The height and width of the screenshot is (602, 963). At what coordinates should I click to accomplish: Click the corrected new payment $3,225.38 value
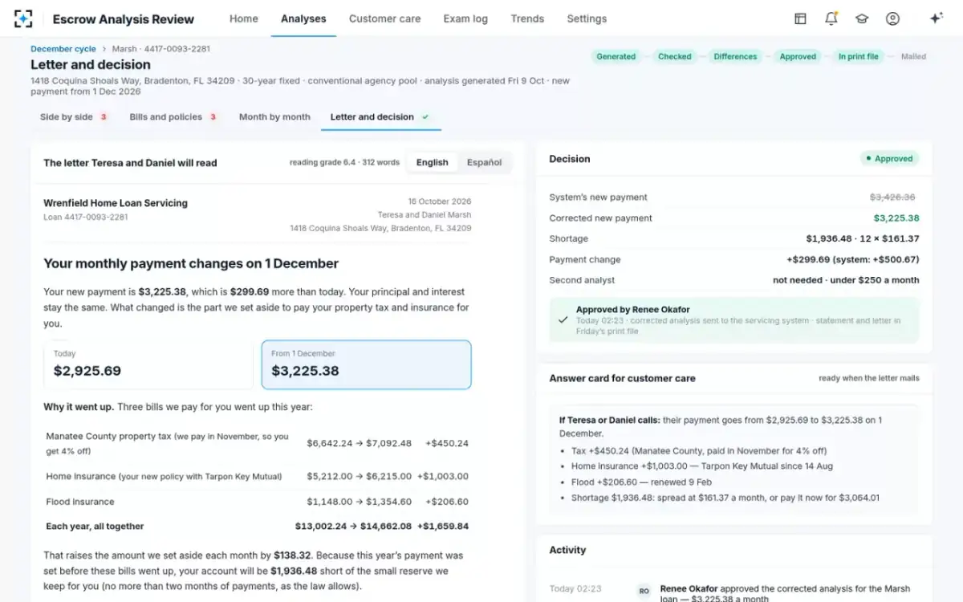click(896, 218)
